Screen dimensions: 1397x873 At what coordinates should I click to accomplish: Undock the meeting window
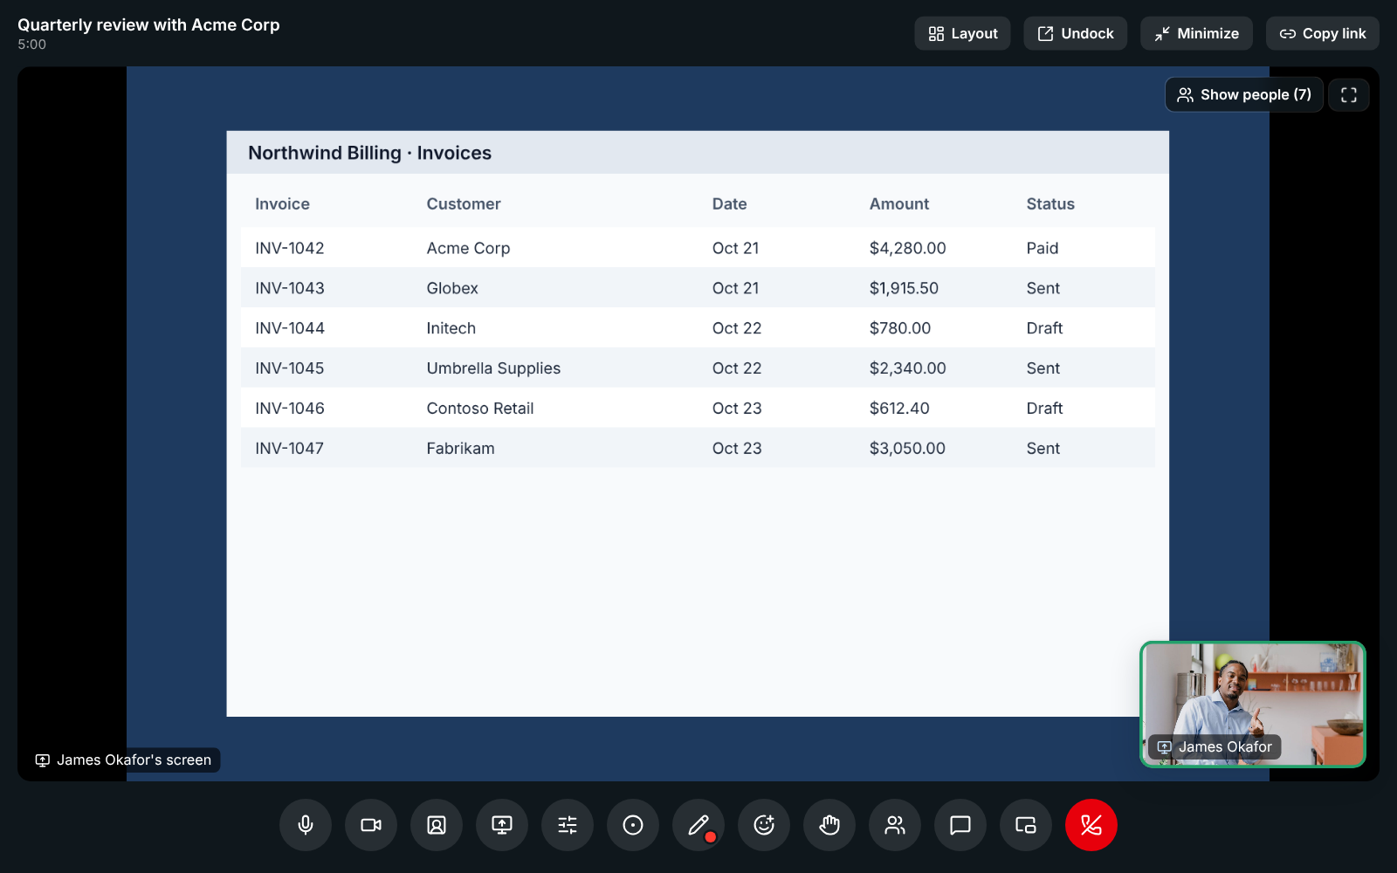coord(1075,33)
